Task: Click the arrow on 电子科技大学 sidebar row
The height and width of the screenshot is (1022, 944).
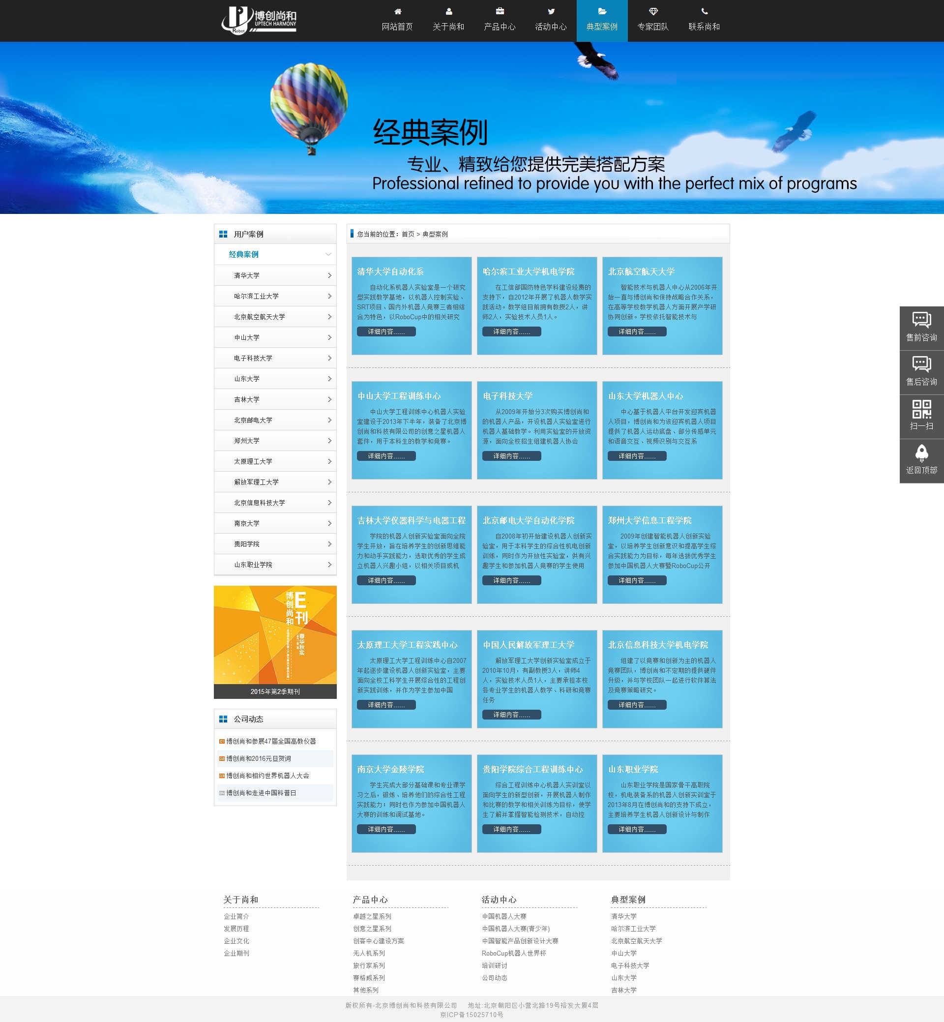Action: point(329,358)
